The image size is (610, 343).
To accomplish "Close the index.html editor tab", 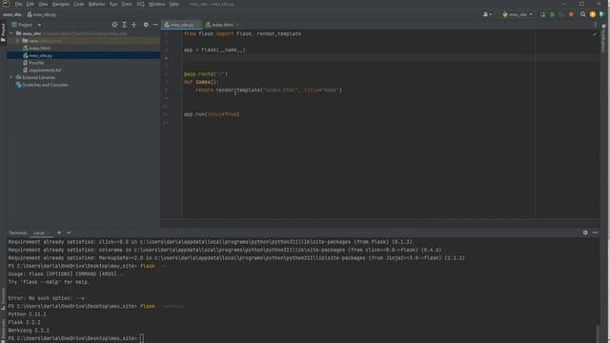I will [x=237, y=25].
